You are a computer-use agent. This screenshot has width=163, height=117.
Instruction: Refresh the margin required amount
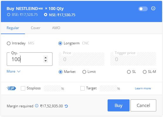pyautogui.click(x=66, y=106)
